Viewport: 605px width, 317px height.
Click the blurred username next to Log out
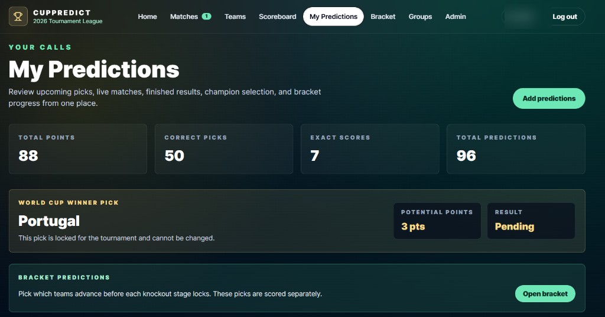(520, 17)
